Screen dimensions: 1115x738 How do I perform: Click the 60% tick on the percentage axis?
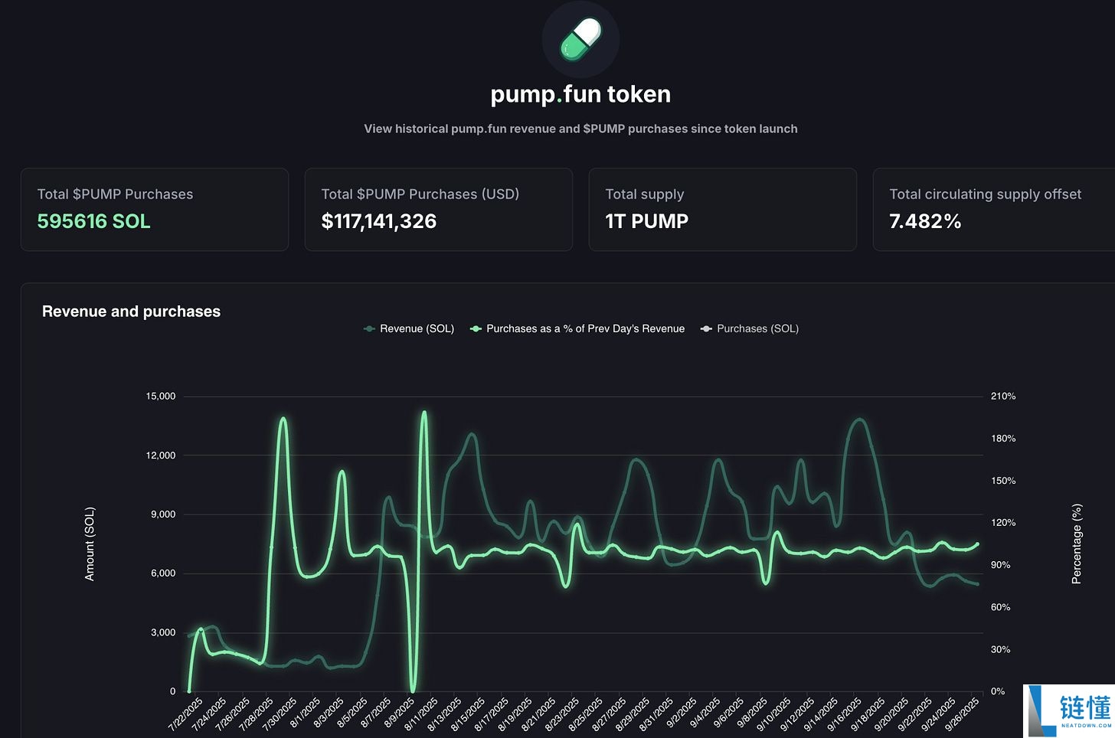tap(1001, 607)
